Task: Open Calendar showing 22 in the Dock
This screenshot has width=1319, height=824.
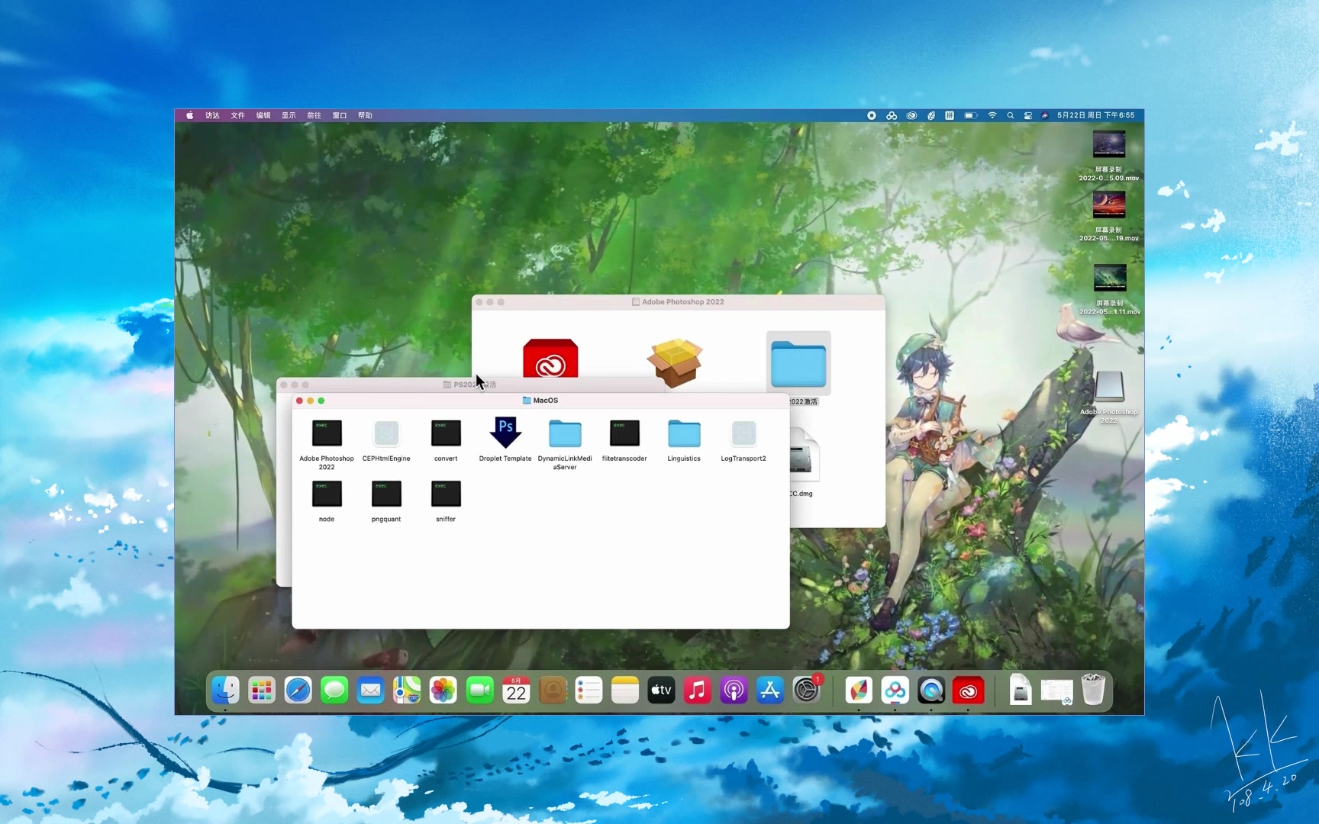Action: click(x=516, y=690)
